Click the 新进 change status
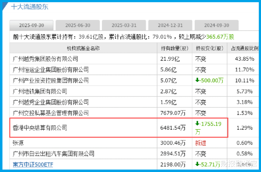This screenshot has height=172, width=261. point(201,143)
